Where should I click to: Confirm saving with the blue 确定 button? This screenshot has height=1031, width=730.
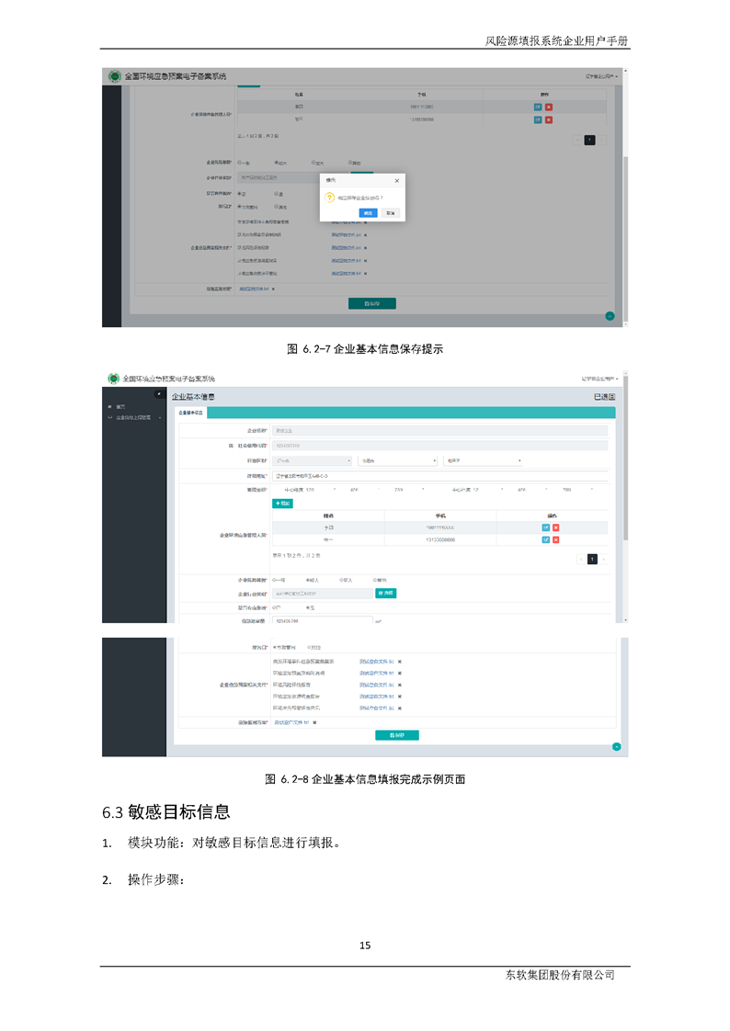(x=369, y=213)
